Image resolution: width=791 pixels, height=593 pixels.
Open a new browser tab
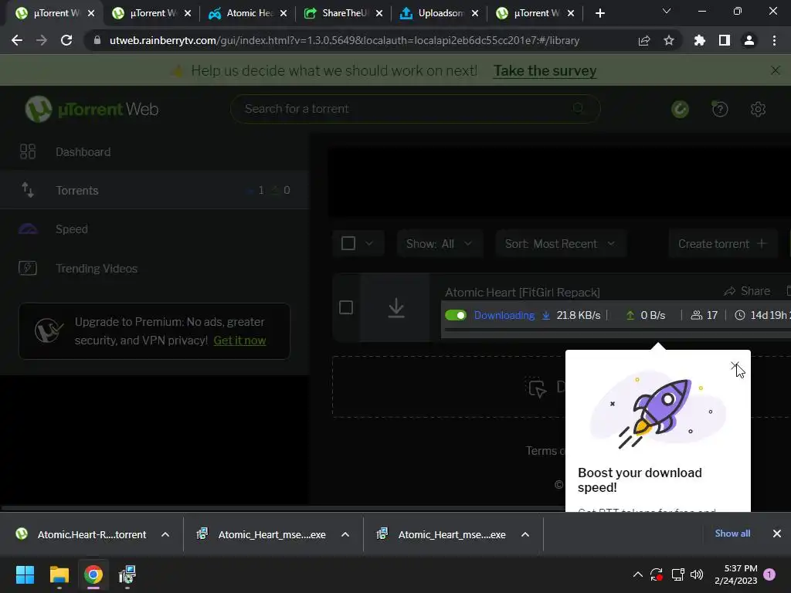[599, 14]
